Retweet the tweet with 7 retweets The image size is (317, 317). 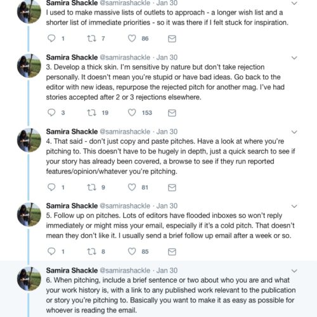(92, 38)
